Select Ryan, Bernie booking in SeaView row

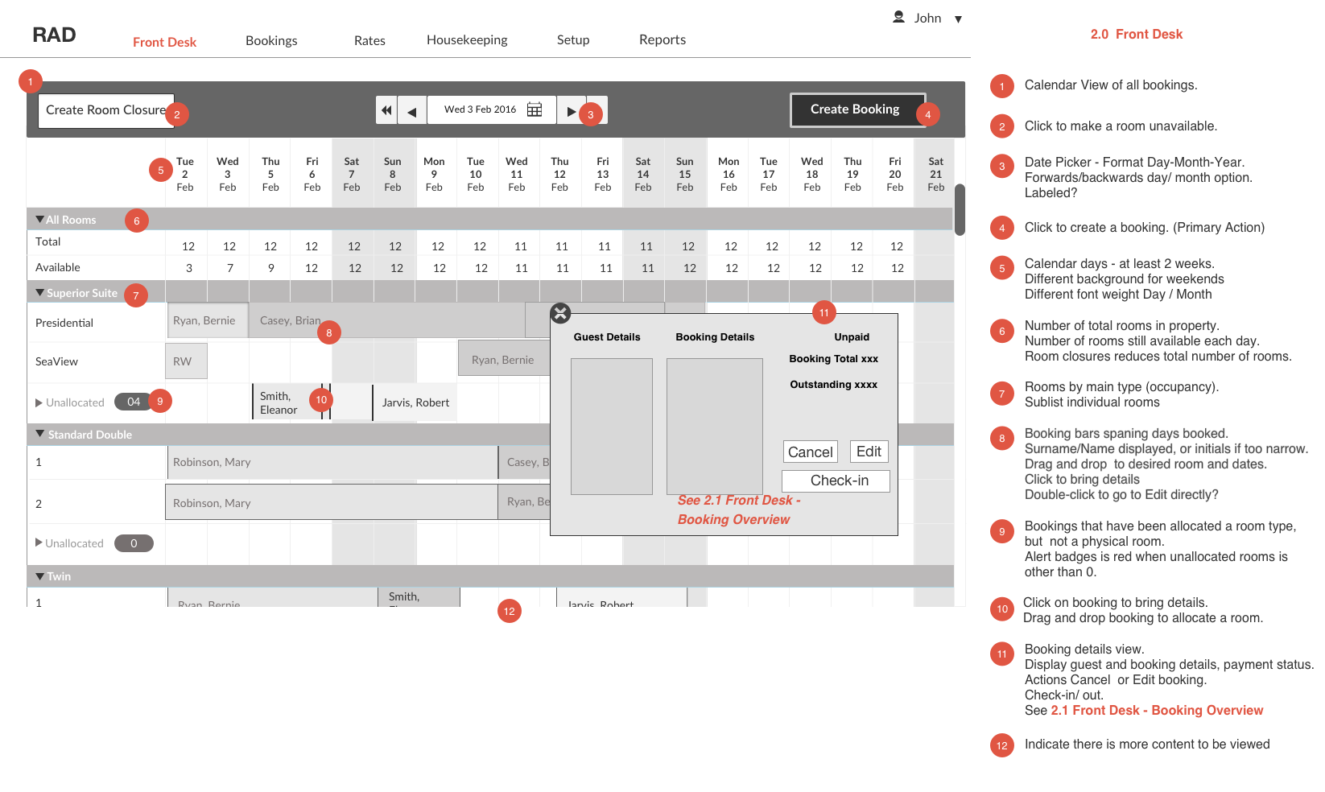pos(505,358)
